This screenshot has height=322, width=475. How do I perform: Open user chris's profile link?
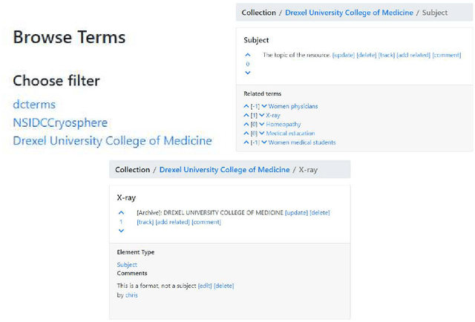tap(131, 295)
